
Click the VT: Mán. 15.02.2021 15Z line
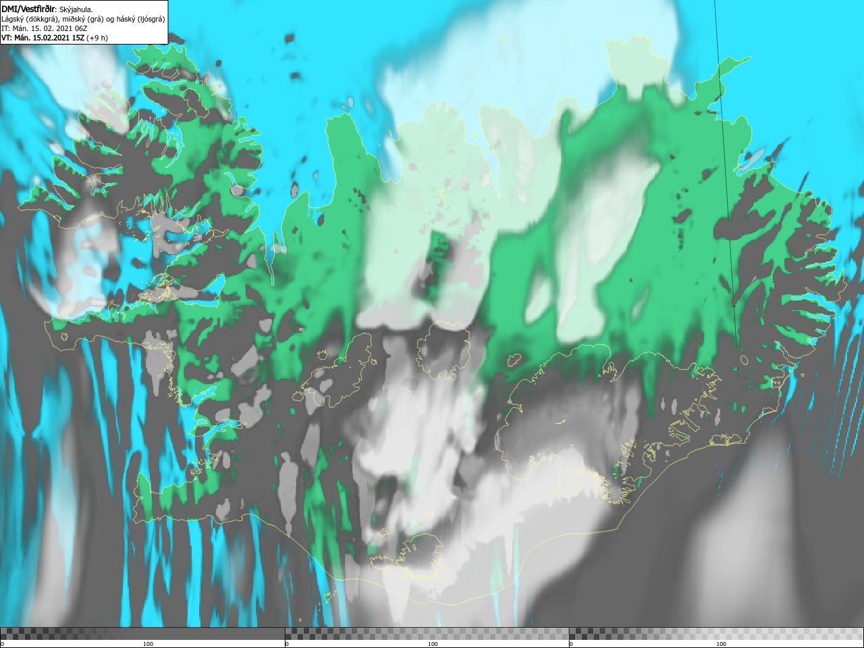(55, 38)
